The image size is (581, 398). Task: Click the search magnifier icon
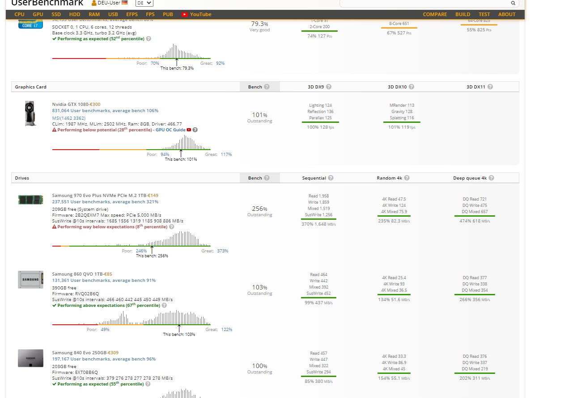(513, 3)
